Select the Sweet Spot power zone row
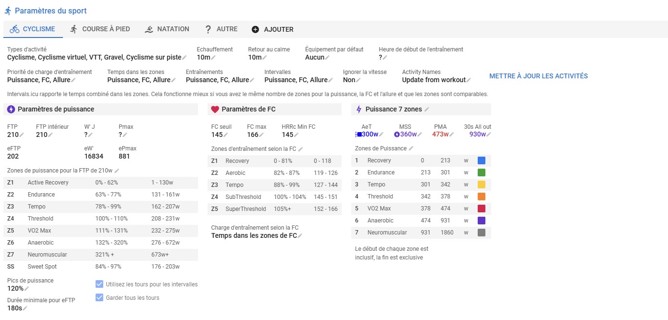 pos(100,267)
